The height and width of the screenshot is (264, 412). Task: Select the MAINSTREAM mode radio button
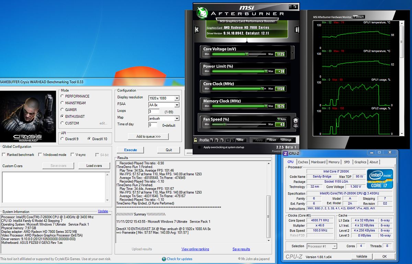coord(62,103)
